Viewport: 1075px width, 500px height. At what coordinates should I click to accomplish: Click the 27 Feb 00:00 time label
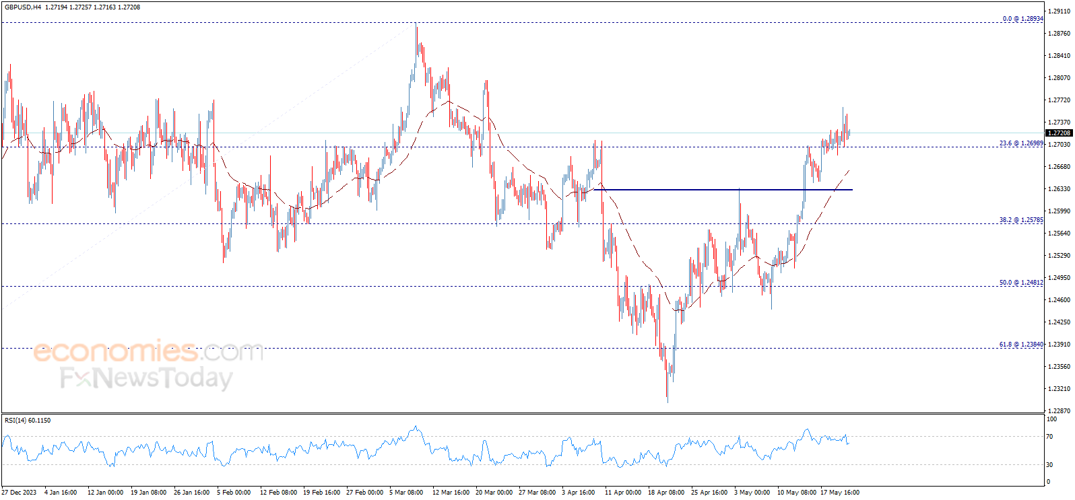(x=364, y=493)
